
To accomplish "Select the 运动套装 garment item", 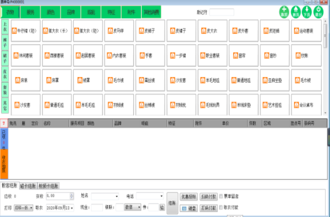I will point(306,31).
